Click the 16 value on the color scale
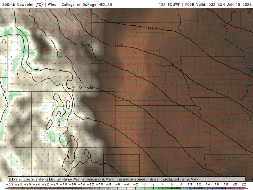253x190 pixels. (x=217, y=184)
